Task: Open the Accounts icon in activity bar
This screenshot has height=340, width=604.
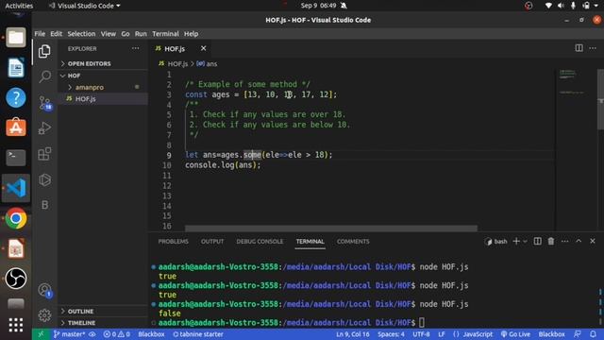Action: 44,290
